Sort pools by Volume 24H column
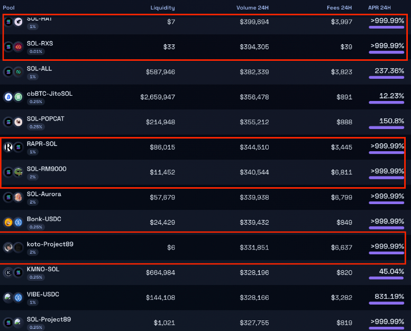 (x=252, y=7)
